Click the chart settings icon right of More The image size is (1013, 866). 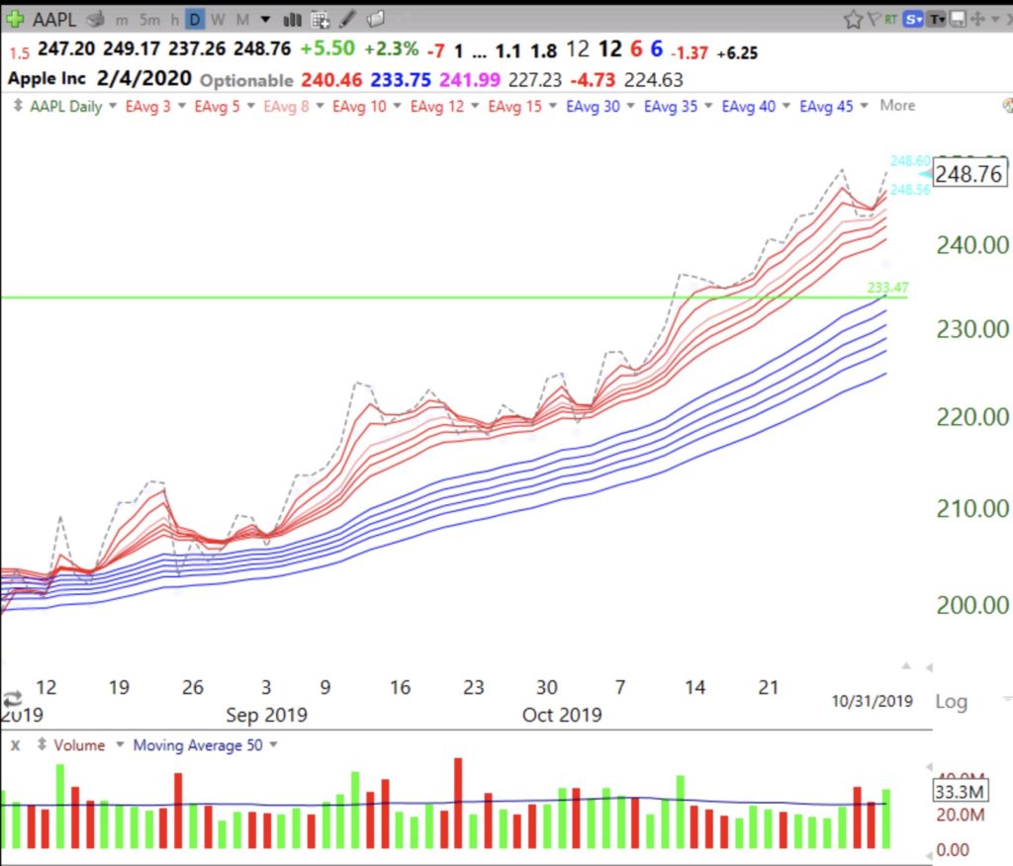(x=1007, y=105)
